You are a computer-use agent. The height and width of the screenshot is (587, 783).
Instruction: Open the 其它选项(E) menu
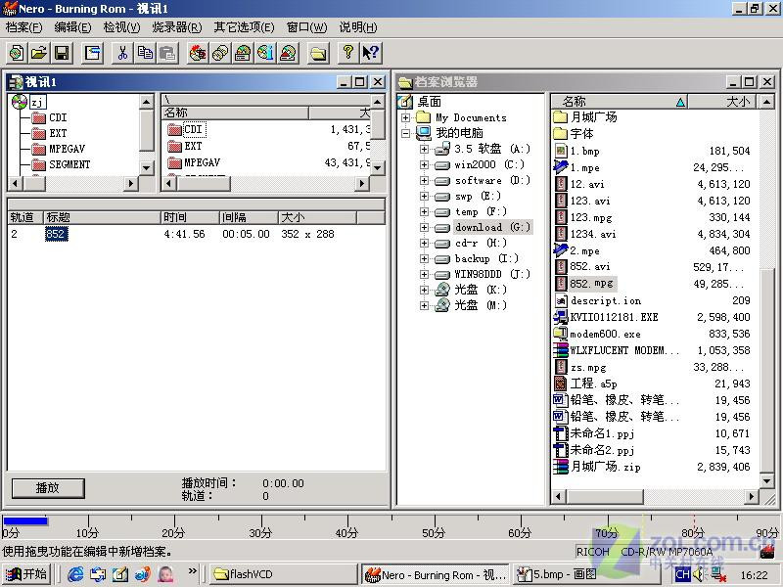coord(244,27)
